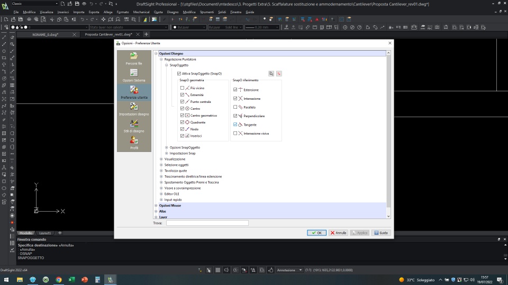Open Annotazione scale dropdown in status bar
The image size is (508, 285).
pos(289,270)
